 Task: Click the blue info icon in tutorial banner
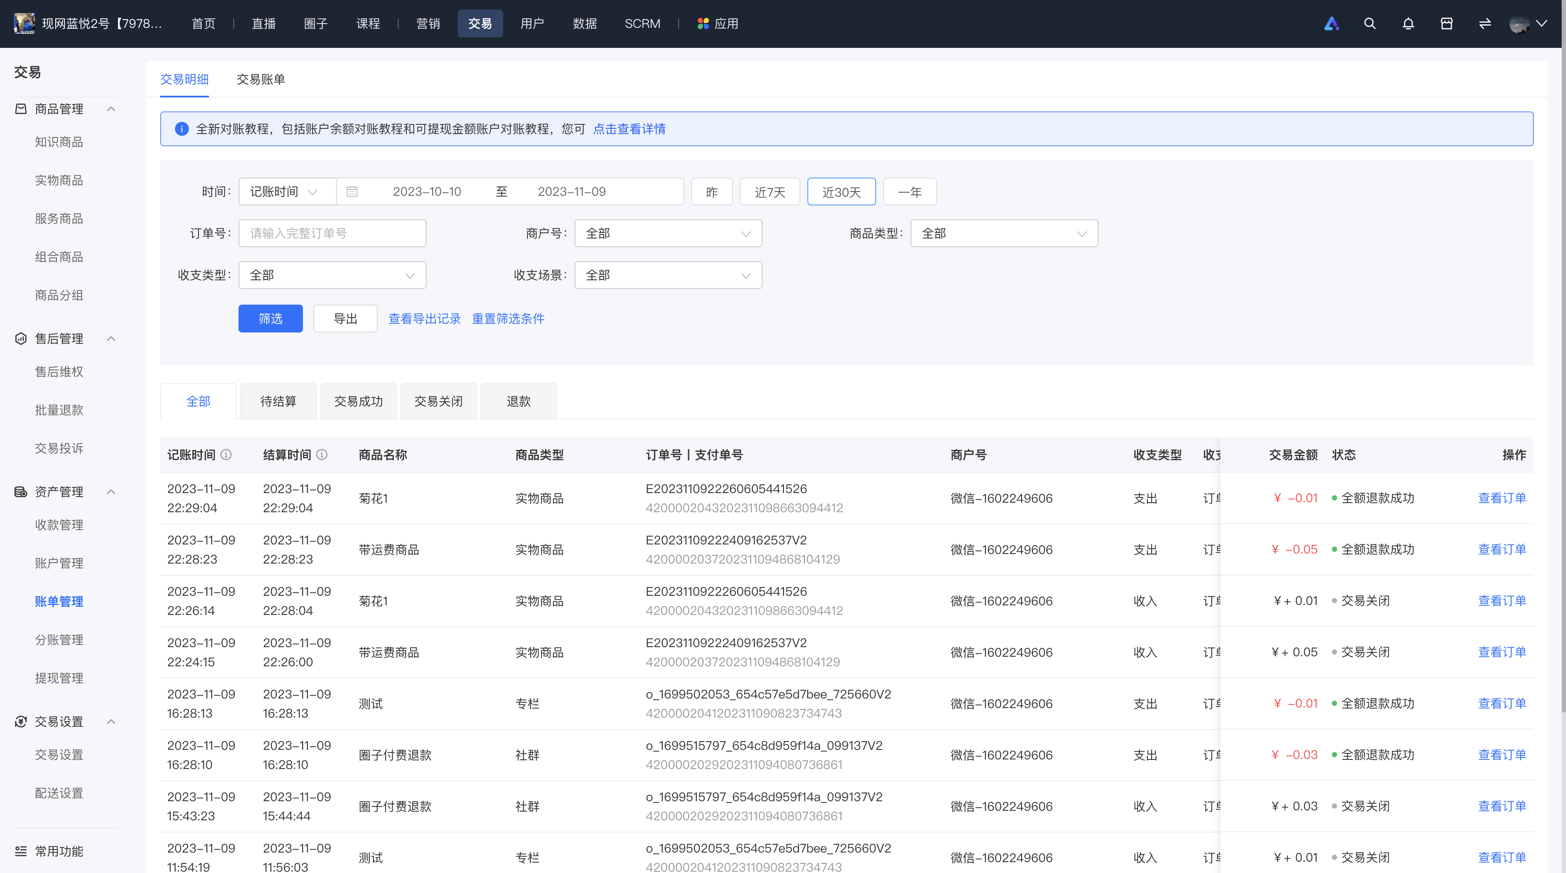181,129
